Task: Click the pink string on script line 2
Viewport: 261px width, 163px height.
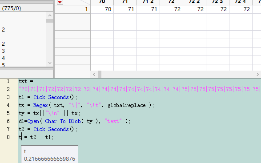Action: coord(140,89)
